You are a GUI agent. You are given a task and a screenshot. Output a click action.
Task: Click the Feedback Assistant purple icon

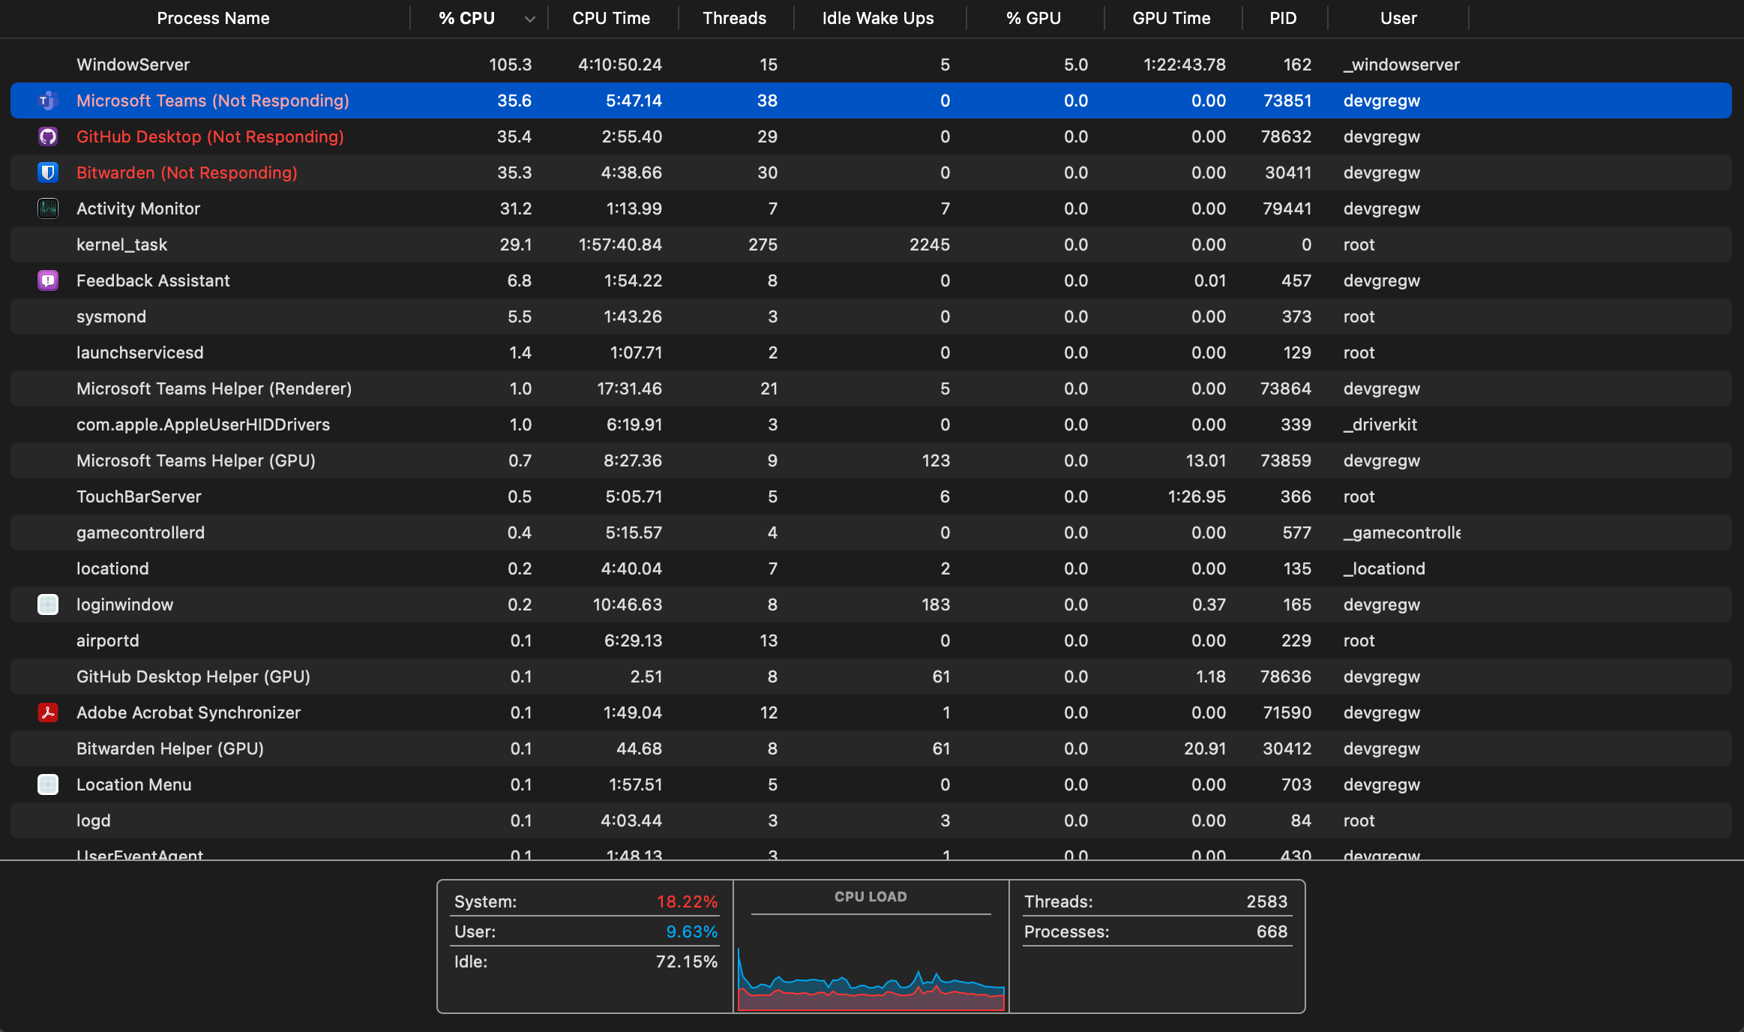coord(48,280)
